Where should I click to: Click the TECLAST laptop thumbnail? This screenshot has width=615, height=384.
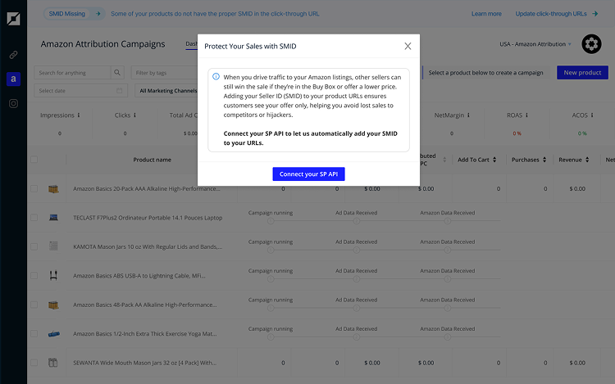[x=53, y=218]
